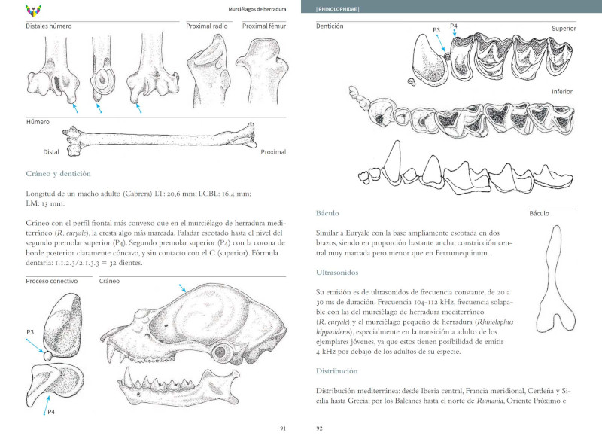This screenshot has width=602, height=439.
Task: Click page number 92
Action: (x=319, y=428)
